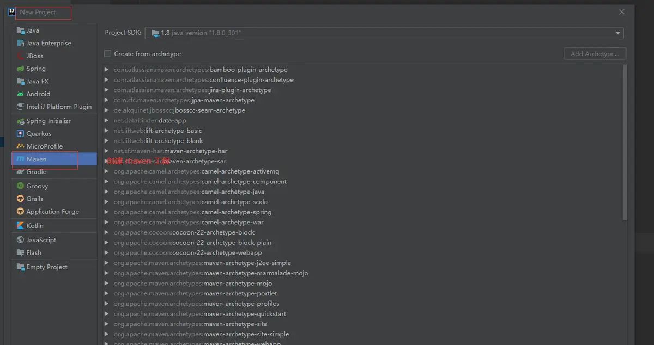Choose Empty Project from the list
The height and width of the screenshot is (345, 654).
point(47,267)
